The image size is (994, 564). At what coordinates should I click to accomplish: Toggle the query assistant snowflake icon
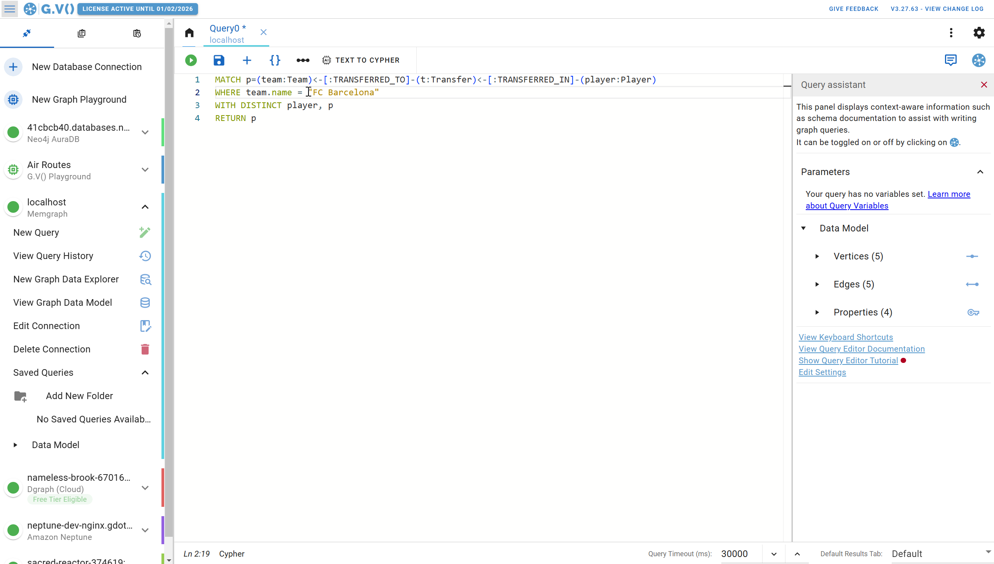point(978,60)
